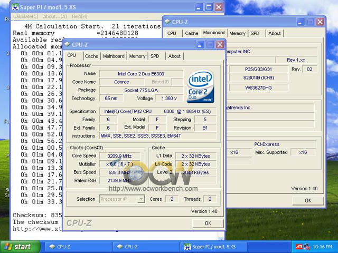Select About tab in back CPU-Z window
Image resolution: width=338 pixels, height=253 pixels.
click(275, 33)
